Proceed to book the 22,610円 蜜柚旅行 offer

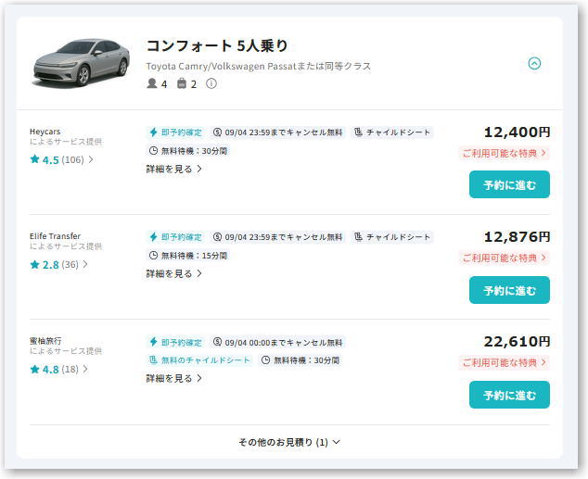coord(509,395)
